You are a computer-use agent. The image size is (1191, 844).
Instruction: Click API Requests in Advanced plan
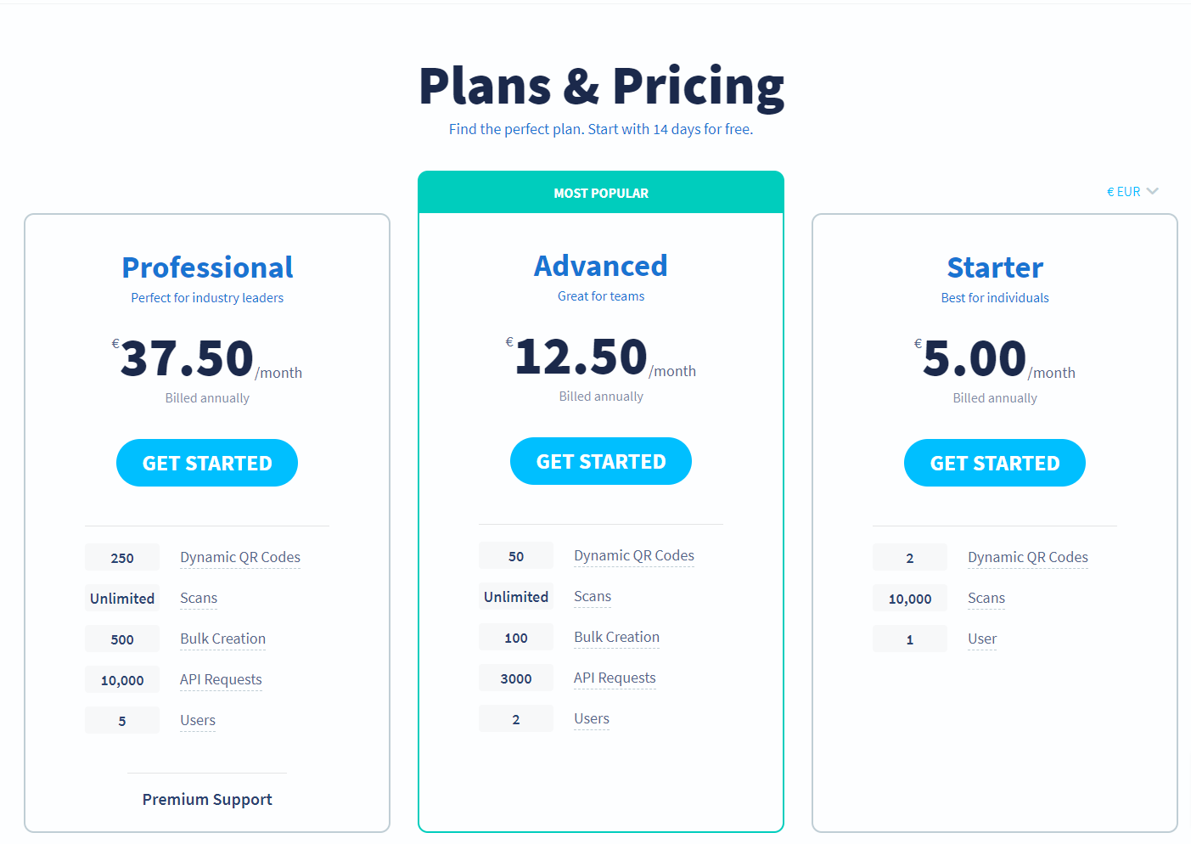(615, 678)
